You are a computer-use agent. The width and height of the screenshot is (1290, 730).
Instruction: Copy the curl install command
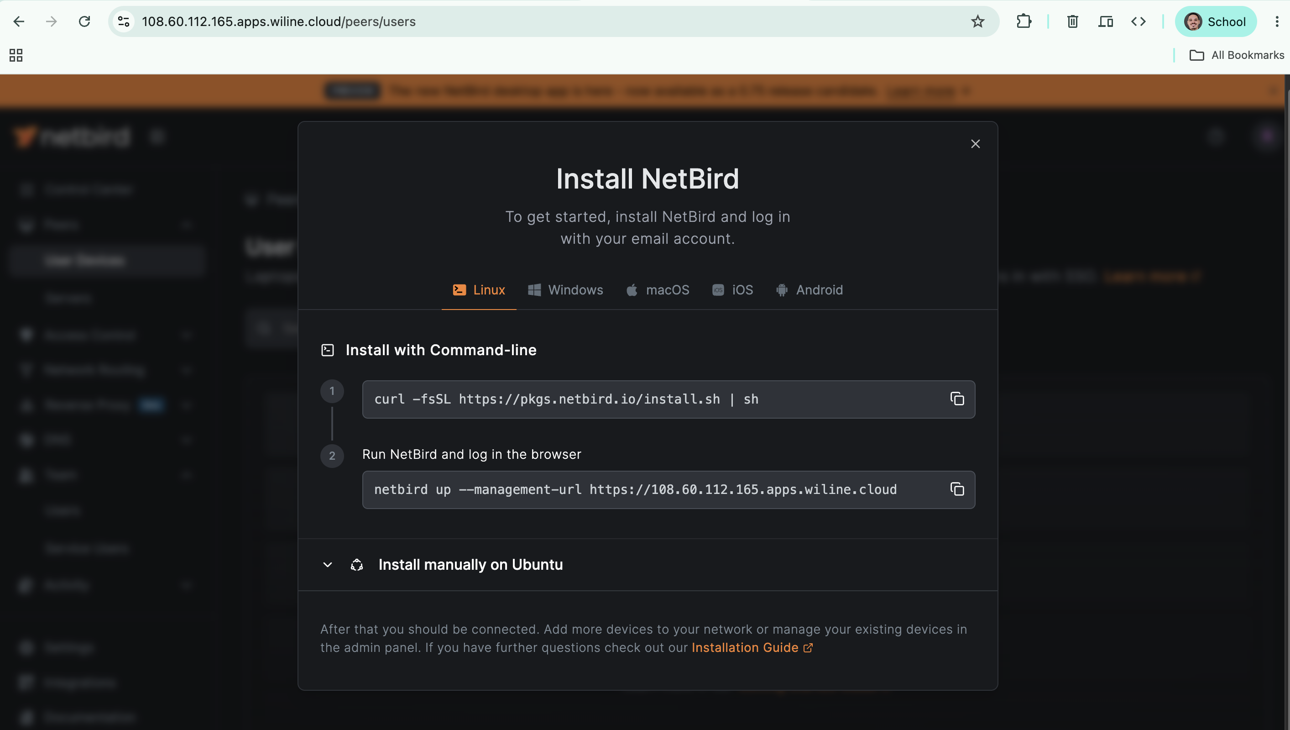pos(957,399)
